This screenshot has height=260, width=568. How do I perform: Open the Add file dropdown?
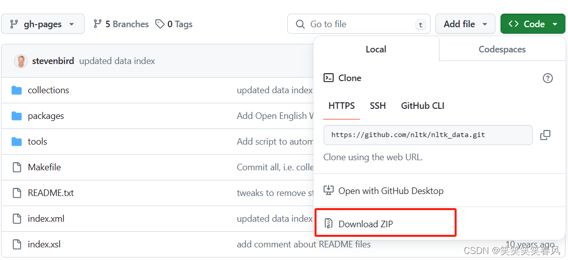(x=465, y=24)
